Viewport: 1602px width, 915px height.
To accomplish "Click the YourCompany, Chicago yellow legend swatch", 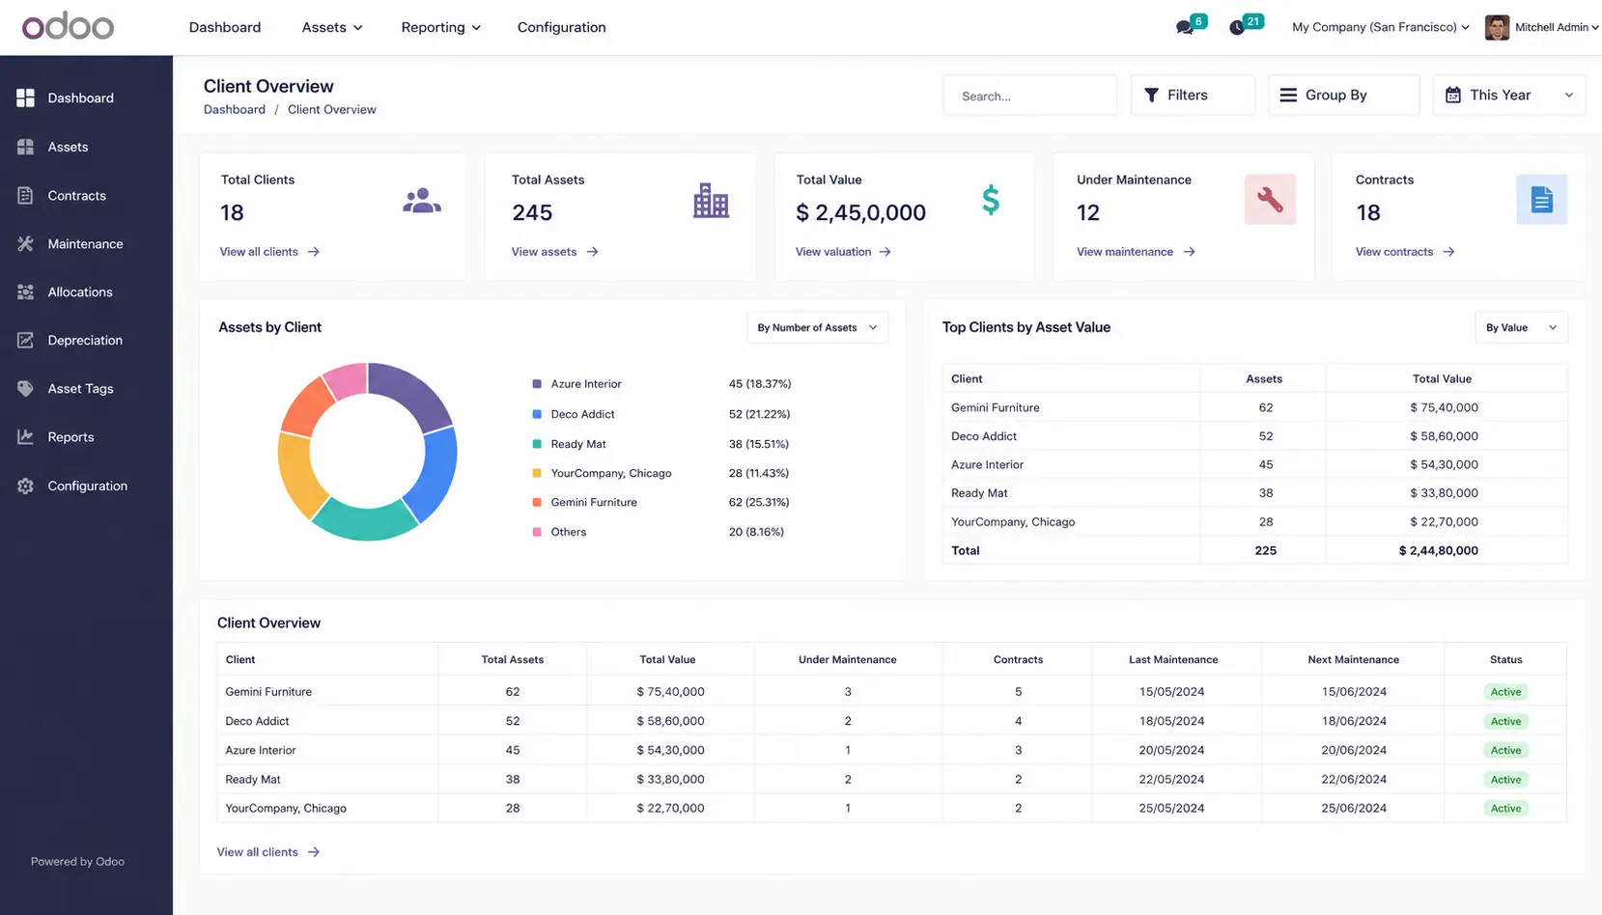I will (x=537, y=473).
